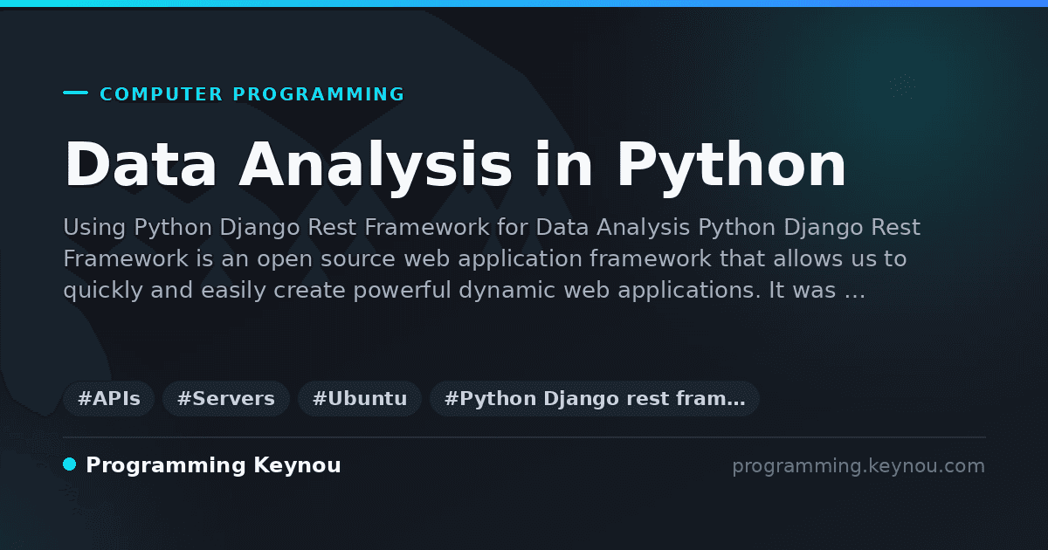This screenshot has width=1048, height=550.
Task: Select the #APIs tag
Action: pyautogui.click(x=109, y=399)
